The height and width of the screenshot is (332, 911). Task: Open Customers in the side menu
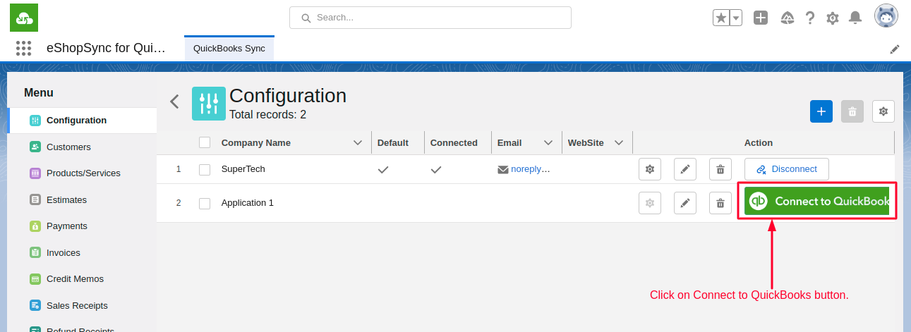pyautogui.click(x=68, y=147)
